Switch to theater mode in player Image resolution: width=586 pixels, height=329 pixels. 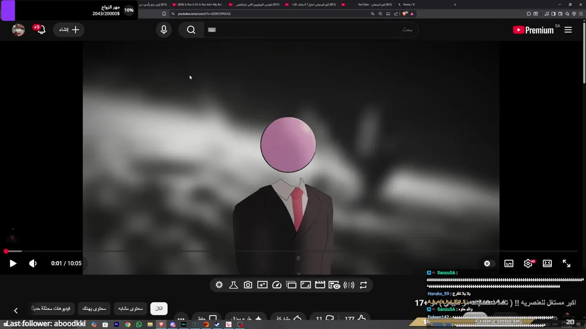[x=547, y=263]
